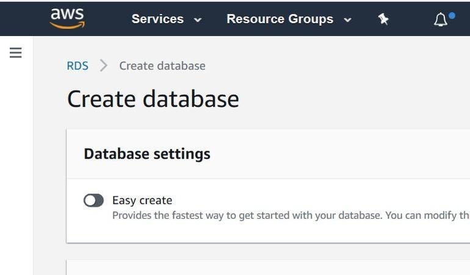
Task: Click the blue notification dot beside the bell
Action: [x=452, y=15]
